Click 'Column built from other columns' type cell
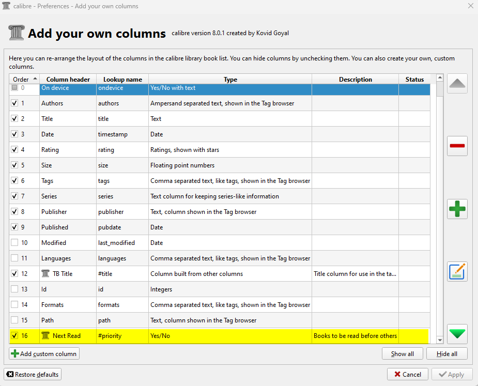 pyautogui.click(x=230, y=274)
